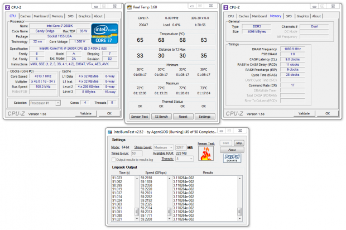Click the Multiplier x 45.0 value
Screen dimensions: 346x230
coord(43,82)
